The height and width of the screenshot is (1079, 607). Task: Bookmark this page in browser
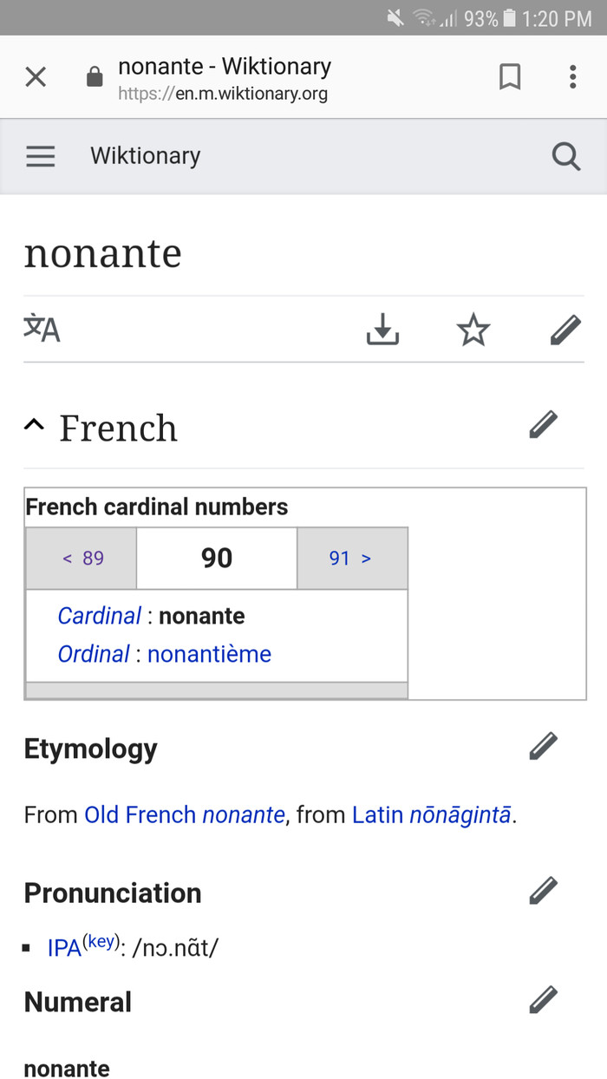pos(510,77)
